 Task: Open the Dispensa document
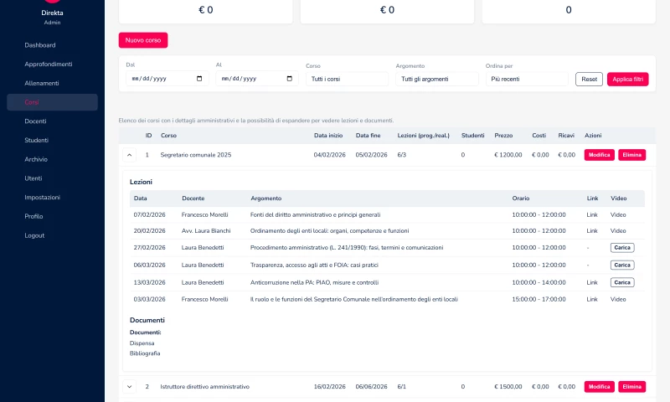click(x=142, y=343)
